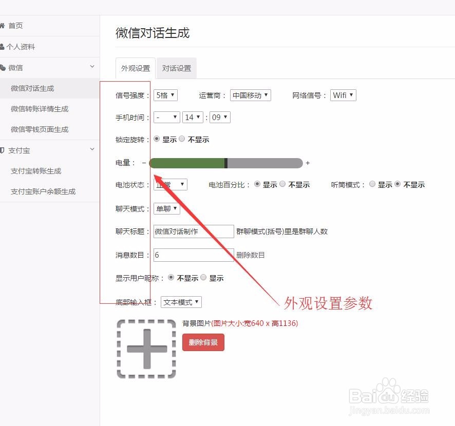Open 支付宝账户余额生成 in the sidebar
455x426 pixels.
(x=49, y=191)
